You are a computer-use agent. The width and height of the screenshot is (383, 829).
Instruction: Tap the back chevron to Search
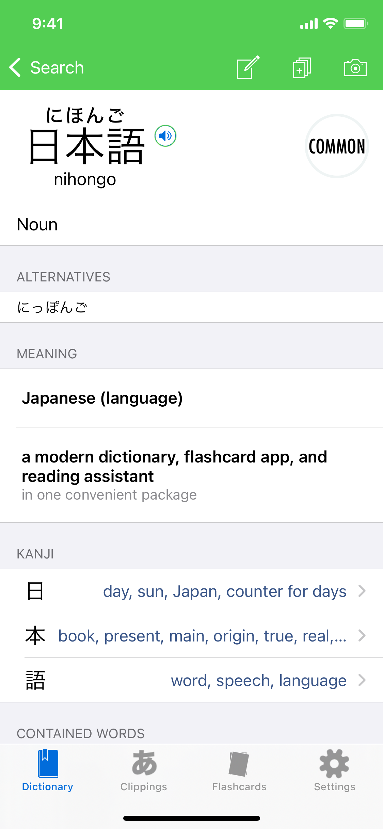pyautogui.click(x=15, y=67)
